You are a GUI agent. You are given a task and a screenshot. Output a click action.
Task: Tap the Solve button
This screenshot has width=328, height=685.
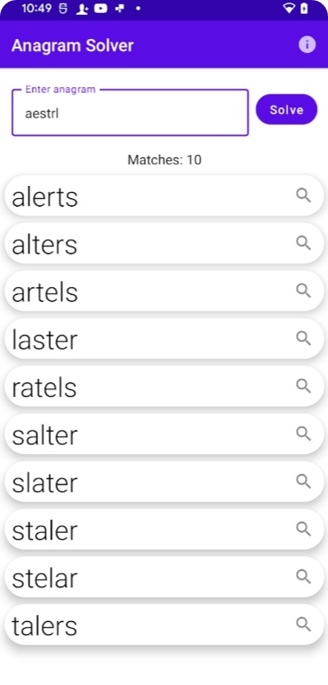(x=287, y=110)
